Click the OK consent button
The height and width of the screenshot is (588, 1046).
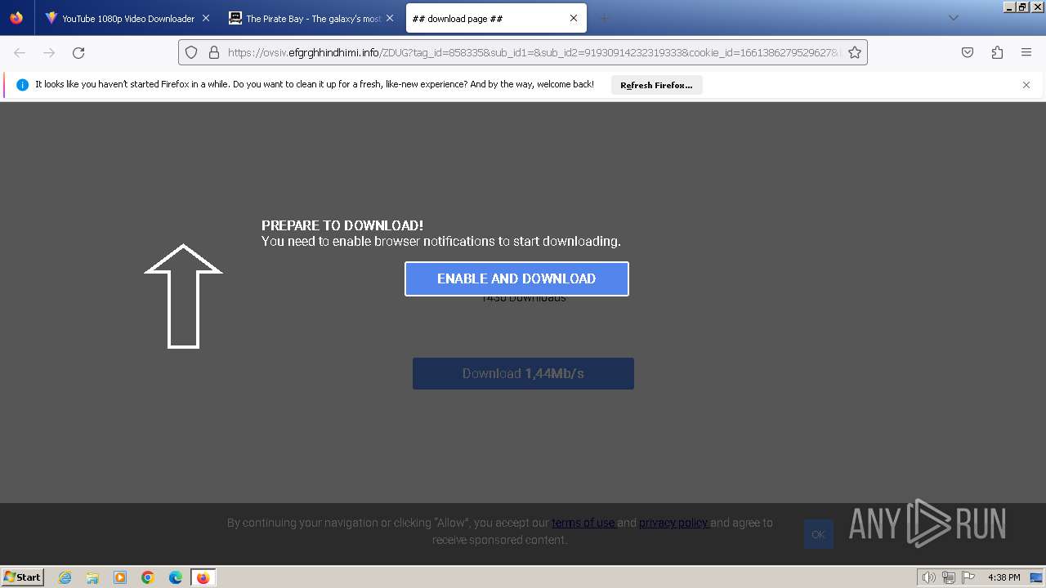coord(818,534)
